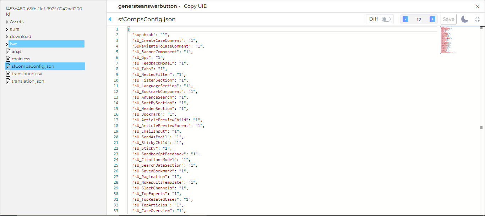Click the an.js file icon

tap(9, 51)
